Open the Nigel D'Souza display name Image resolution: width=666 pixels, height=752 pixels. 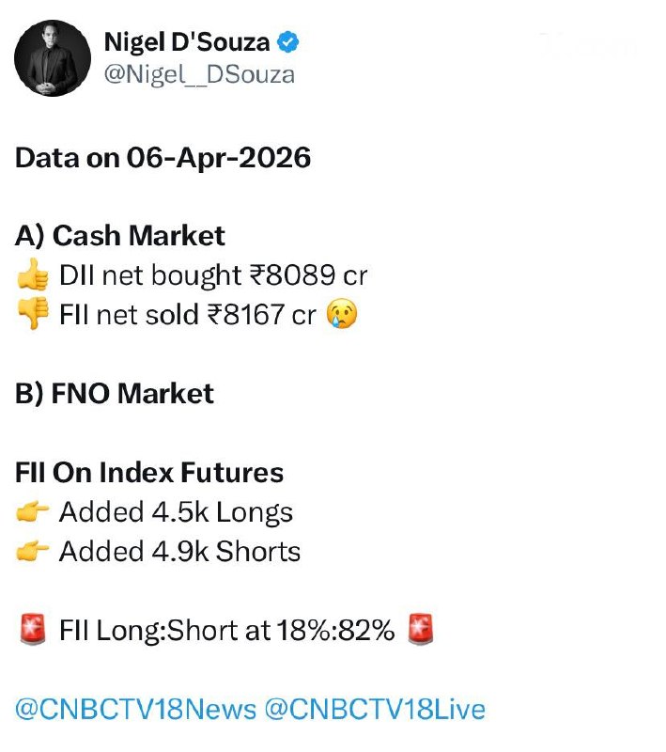188,42
